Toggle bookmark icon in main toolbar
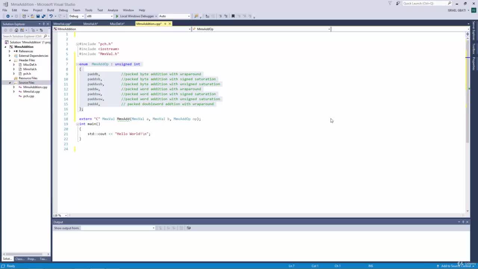478x269 pixels. [x=233, y=16]
